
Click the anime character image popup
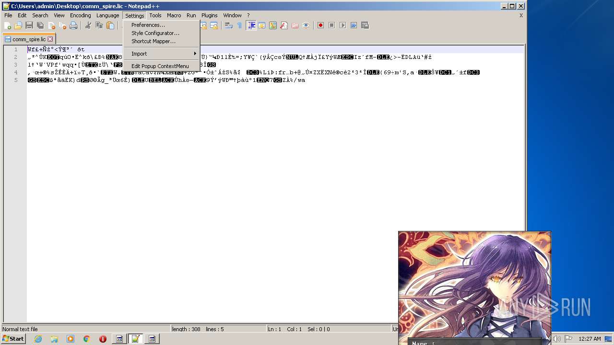(475, 287)
